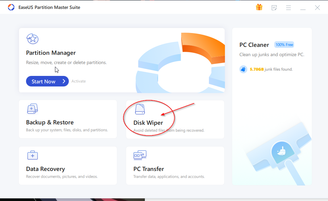Click the 100% Free badge
Screen dimensions: 328x201
coord(284,45)
